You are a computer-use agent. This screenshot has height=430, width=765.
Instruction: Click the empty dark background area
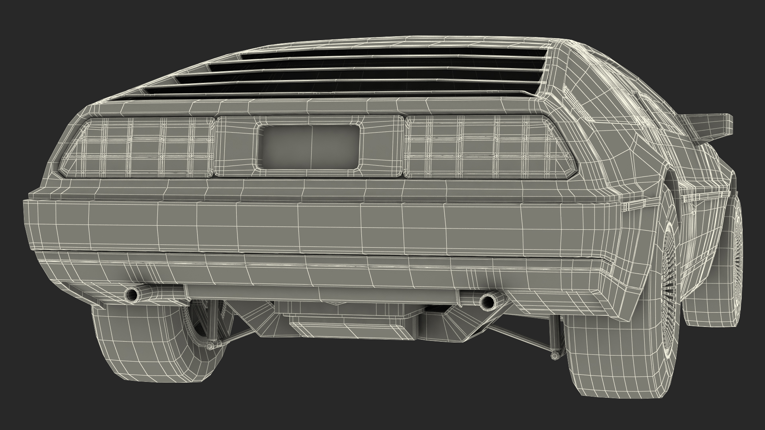coord(80,60)
